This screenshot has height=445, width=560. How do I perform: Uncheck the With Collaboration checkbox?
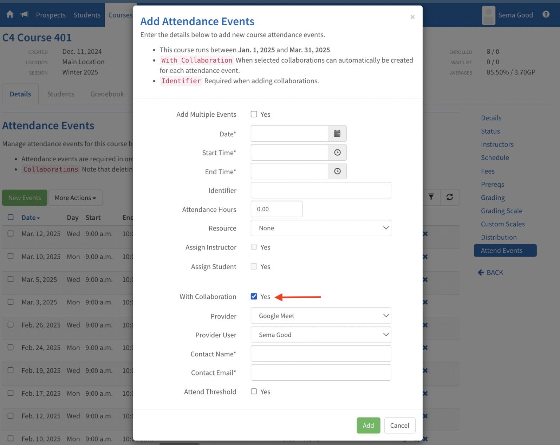[254, 296]
